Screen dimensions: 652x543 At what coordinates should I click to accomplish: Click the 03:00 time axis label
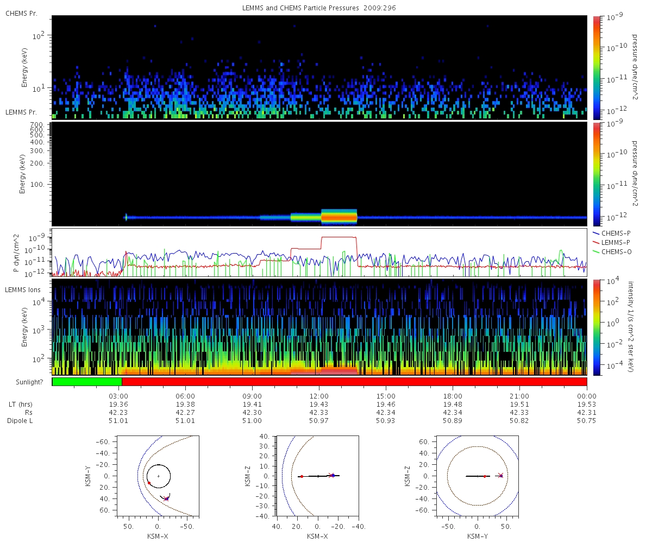118,396
